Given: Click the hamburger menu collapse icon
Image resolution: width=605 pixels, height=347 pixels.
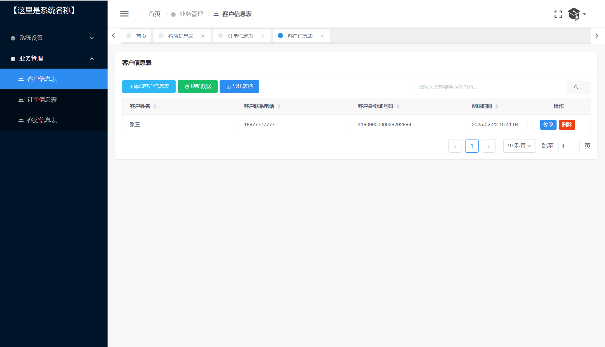Looking at the screenshot, I should (x=124, y=14).
